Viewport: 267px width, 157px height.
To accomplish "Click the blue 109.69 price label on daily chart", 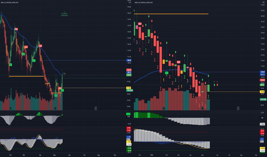I will (129, 60).
